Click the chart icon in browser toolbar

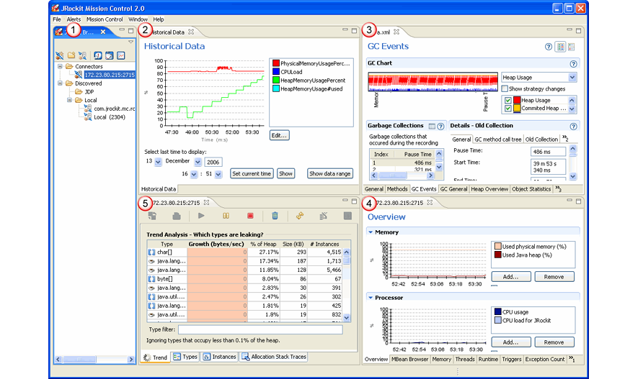coord(121,55)
